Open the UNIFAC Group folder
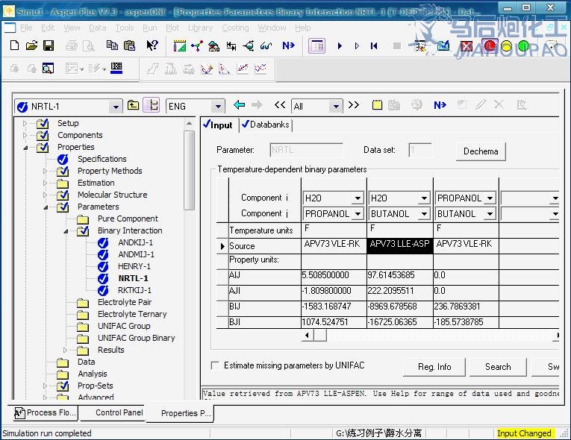Image resolution: width=571 pixels, height=440 pixels. point(124,326)
